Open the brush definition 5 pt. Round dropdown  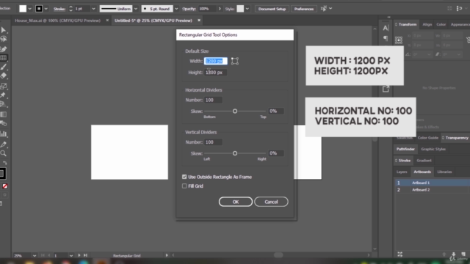176,9
